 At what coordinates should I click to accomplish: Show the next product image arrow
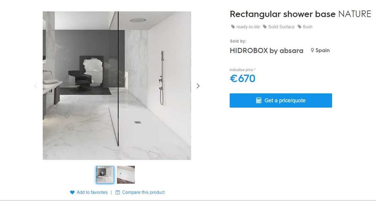click(198, 86)
